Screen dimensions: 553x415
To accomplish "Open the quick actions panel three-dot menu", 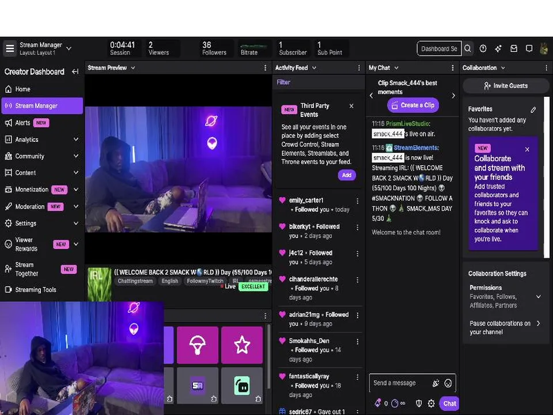I will click(265, 316).
